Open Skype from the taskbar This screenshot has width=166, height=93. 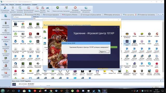point(30,91)
